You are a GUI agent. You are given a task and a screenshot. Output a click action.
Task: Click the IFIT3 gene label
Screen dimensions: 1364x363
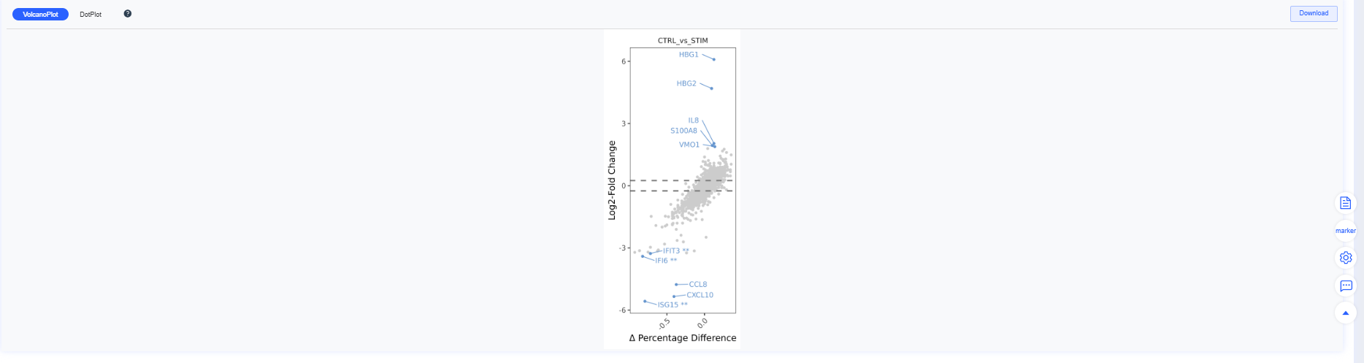(x=671, y=251)
